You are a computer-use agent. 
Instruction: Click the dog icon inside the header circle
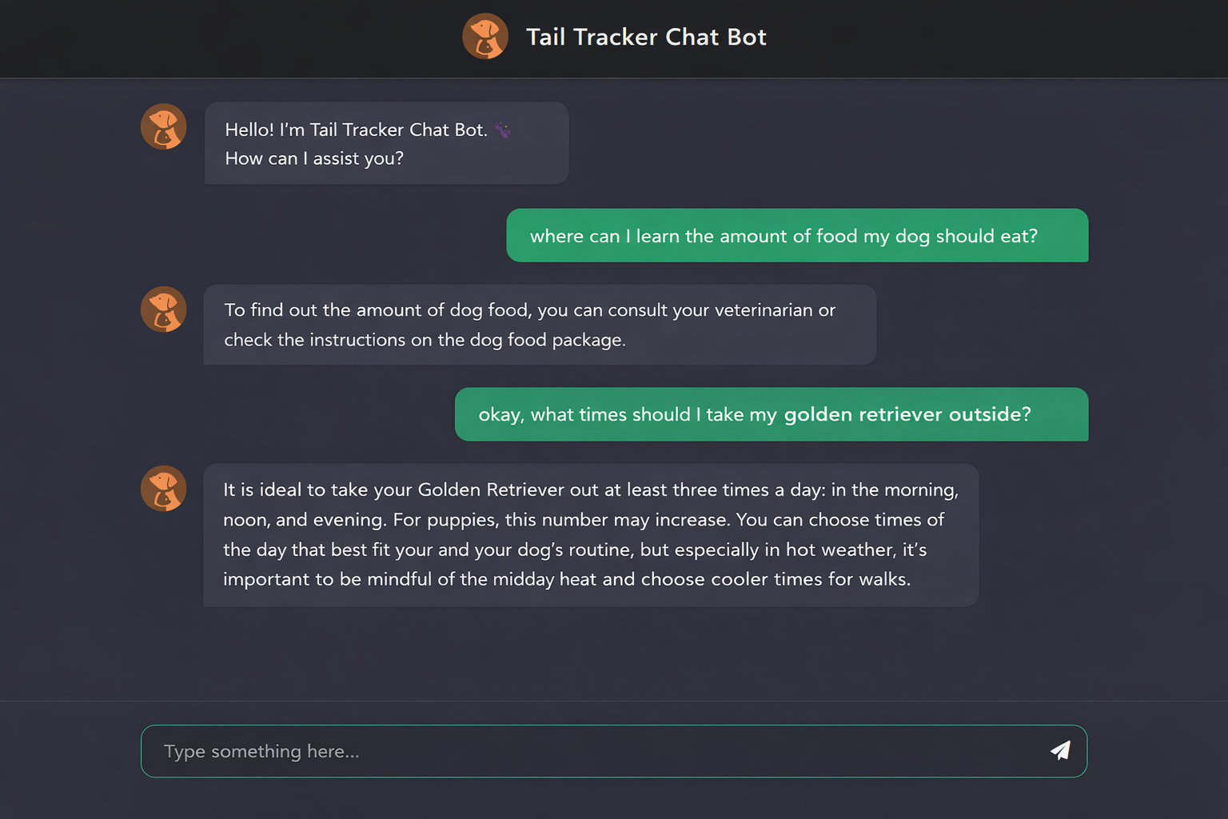(485, 36)
